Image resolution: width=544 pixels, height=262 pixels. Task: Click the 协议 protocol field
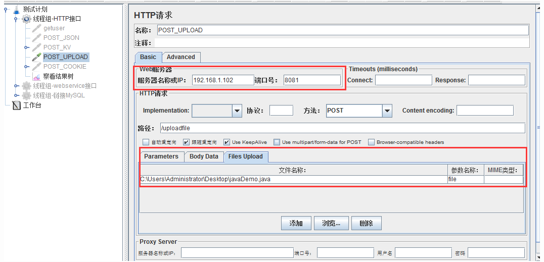pos(282,111)
